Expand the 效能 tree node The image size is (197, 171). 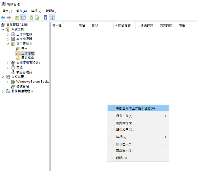[8, 68]
